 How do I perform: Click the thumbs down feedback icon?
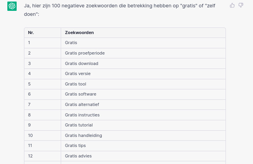pyautogui.click(x=241, y=5)
